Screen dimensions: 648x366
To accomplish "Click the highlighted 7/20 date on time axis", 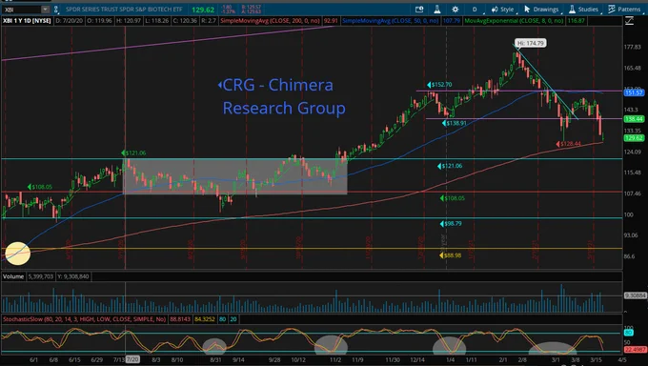I will coord(132,359).
